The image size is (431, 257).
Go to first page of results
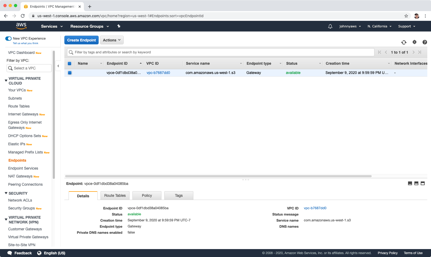pos(380,52)
